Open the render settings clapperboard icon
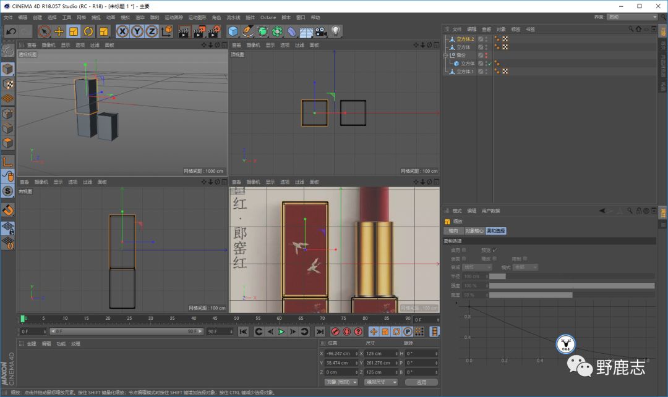 (214, 31)
